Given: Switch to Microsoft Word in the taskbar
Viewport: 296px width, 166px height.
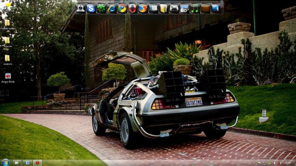Looking at the screenshot, I should [28, 163].
